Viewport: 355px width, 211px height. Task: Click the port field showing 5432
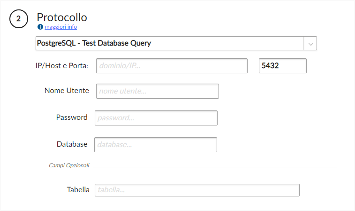282,66
